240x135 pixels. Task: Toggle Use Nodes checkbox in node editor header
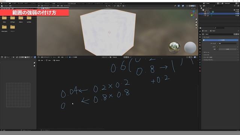[x=70, y=57]
